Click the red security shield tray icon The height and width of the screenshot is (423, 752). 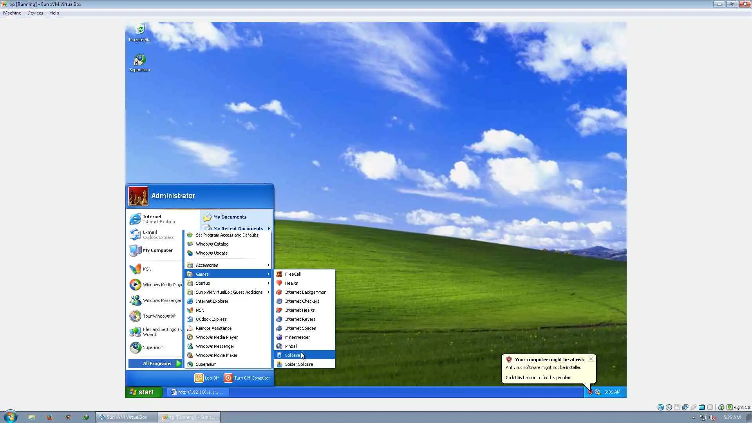[x=590, y=392]
